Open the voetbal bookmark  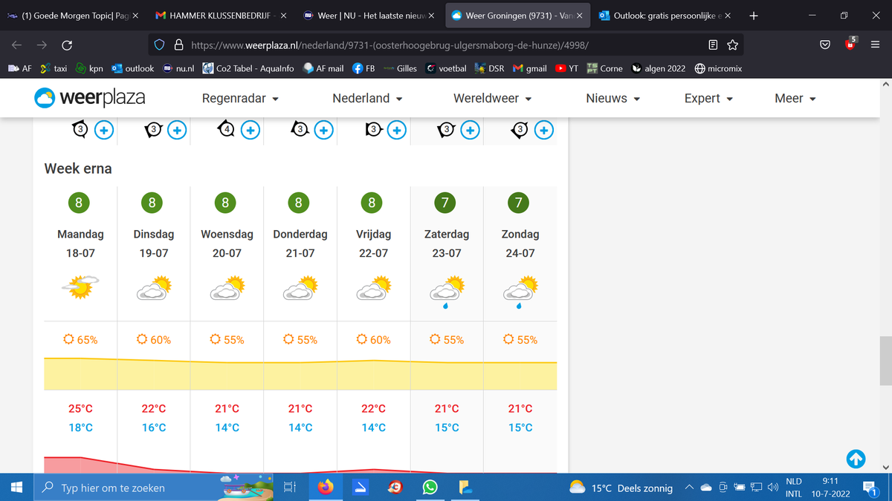[446, 68]
